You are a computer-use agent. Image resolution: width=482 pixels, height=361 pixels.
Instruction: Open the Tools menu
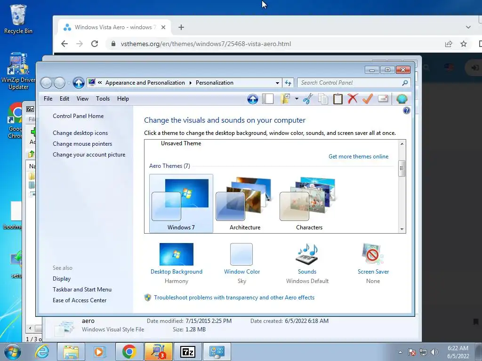tap(103, 99)
